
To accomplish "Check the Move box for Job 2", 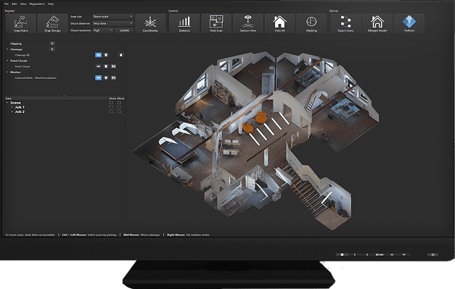I will [119, 112].
